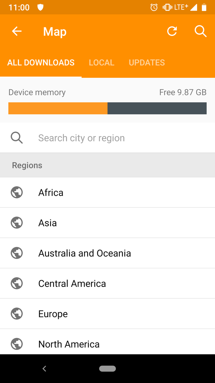Click the search field magnifier icon
Screen dimensions: 215x383
pos(17,138)
